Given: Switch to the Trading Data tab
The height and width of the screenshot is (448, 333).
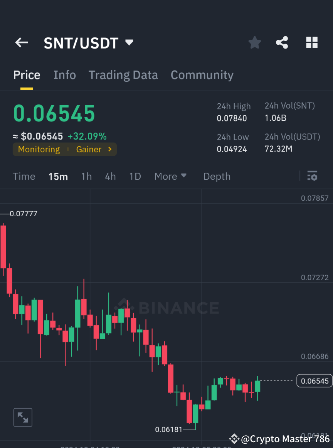Looking at the screenshot, I should (x=123, y=75).
